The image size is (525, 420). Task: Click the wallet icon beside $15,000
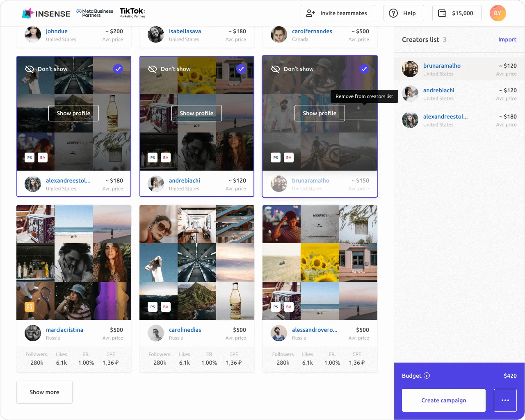click(442, 13)
